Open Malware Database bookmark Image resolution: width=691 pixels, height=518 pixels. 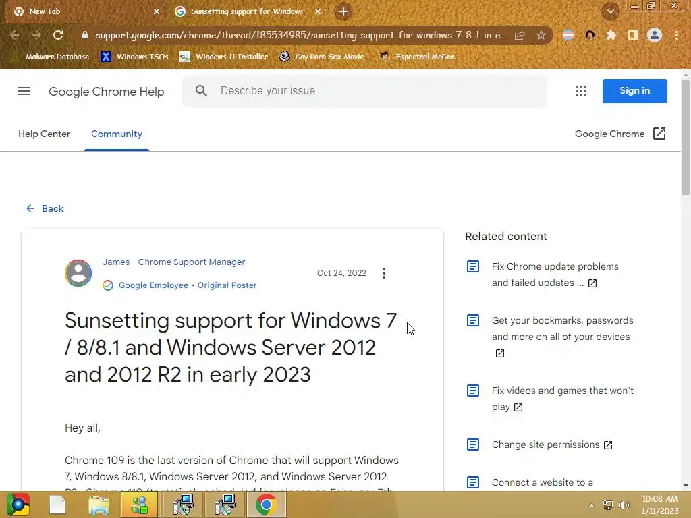pos(50,57)
